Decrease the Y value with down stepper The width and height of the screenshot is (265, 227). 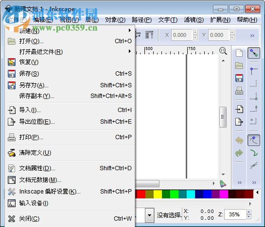point(232,38)
